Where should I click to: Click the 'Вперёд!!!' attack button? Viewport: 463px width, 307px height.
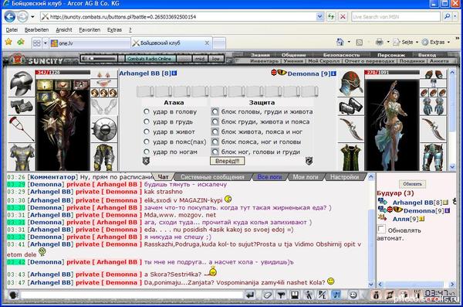click(227, 161)
